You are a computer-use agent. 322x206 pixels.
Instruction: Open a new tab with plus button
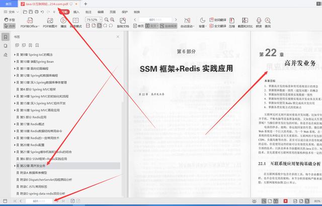tap(86, 4)
